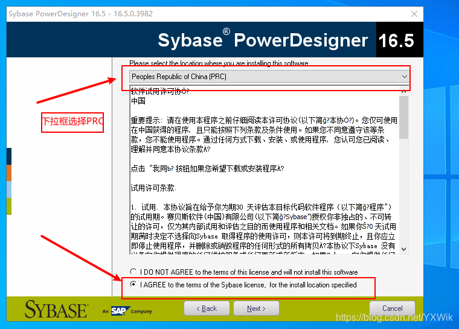Click the '中国' line in the license text

pyautogui.click(x=138, y=101)
